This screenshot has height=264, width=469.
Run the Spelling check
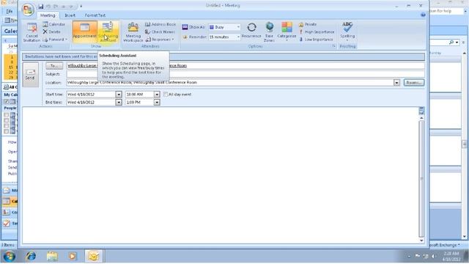coord(347,32)
